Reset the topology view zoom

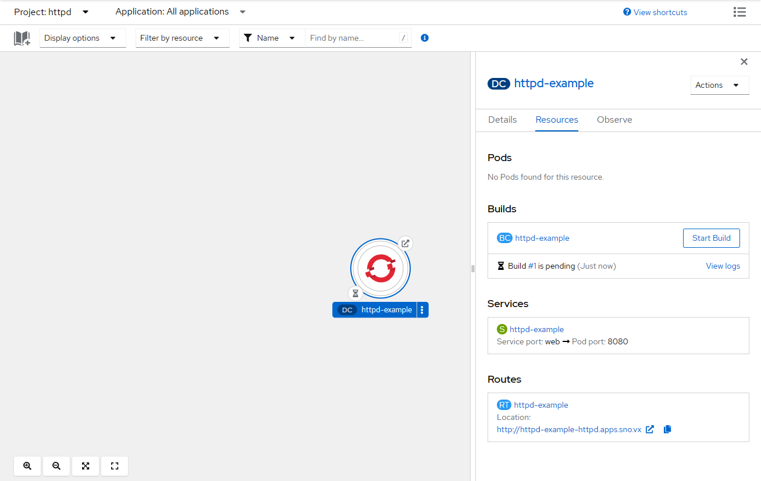click(114, 466)
